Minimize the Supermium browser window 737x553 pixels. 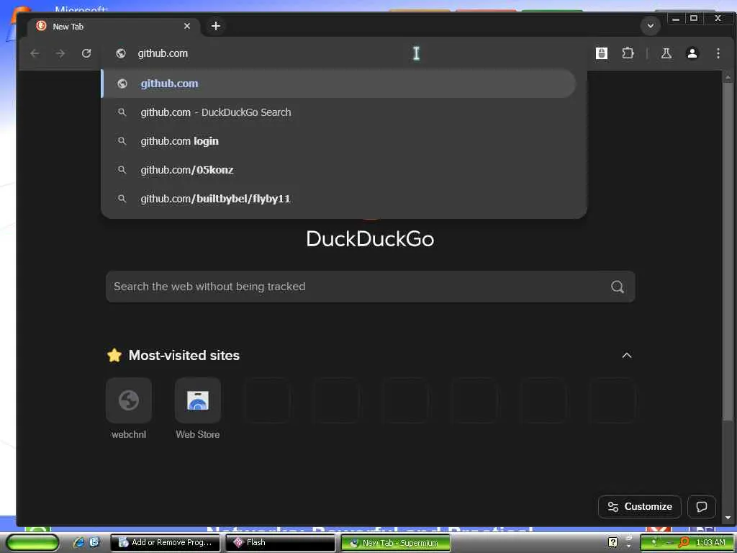point(676,19)
